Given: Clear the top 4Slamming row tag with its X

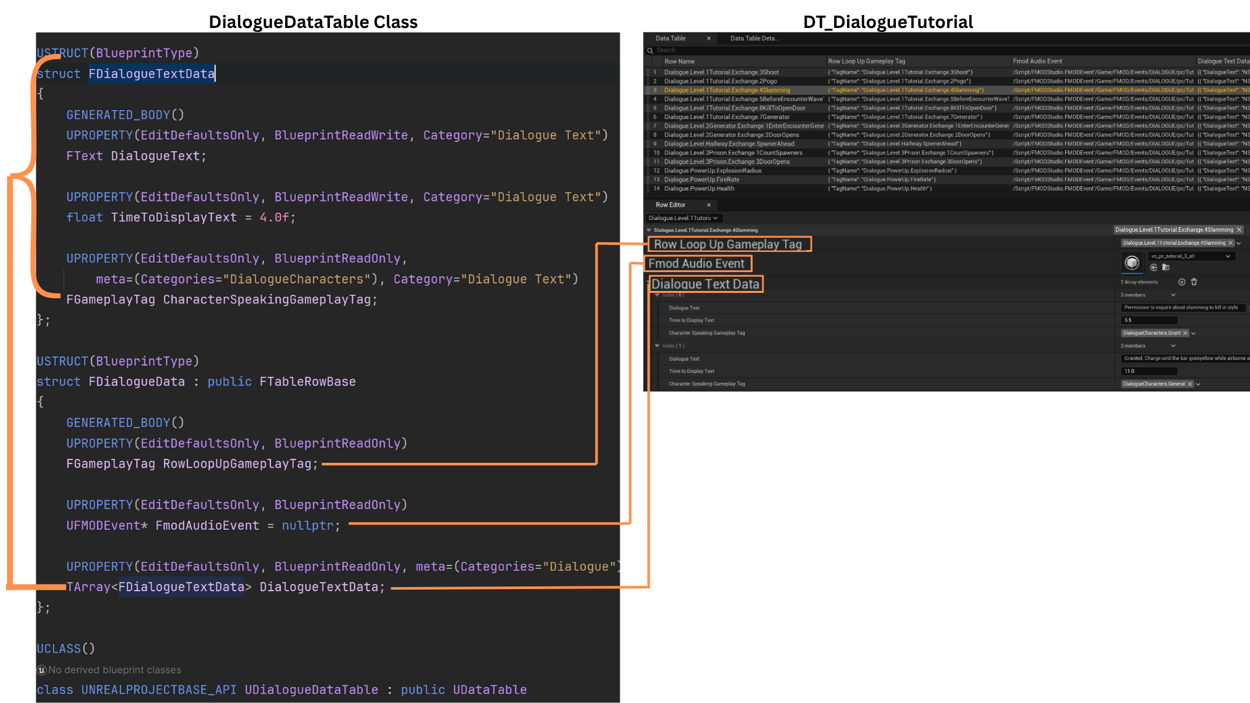Looking at the screenshot, I should [x=1239, y=230].
